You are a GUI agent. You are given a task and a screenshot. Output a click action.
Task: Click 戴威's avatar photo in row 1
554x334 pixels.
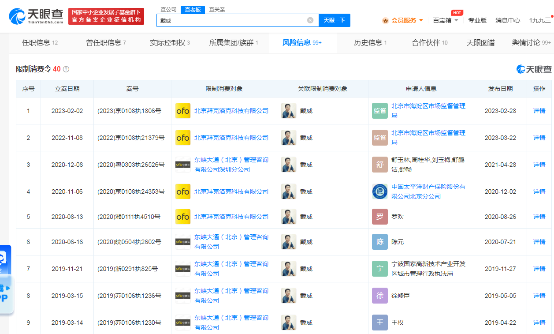click(289, 111)
